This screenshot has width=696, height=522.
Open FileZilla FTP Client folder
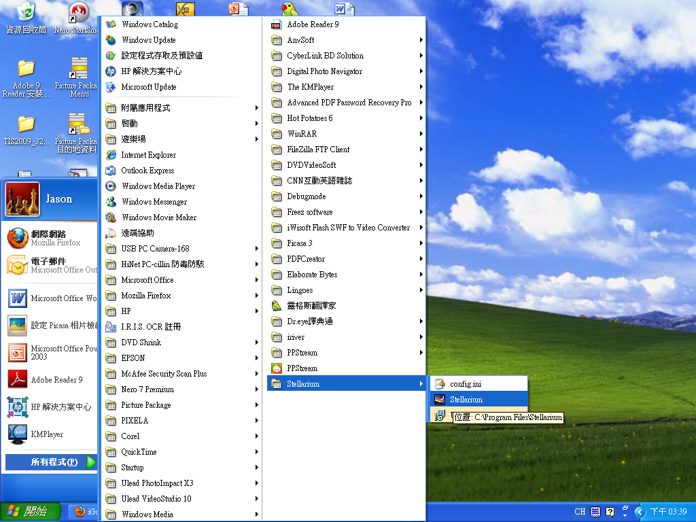(x=346, y=150)
